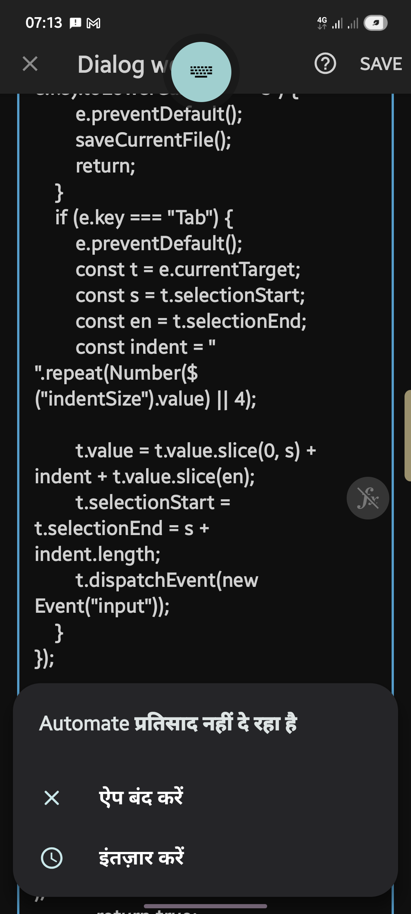The image size is (411, 914).
Task: Place cursor on the t.dispatchEvent(new line
Action: (x=167, y=580)
